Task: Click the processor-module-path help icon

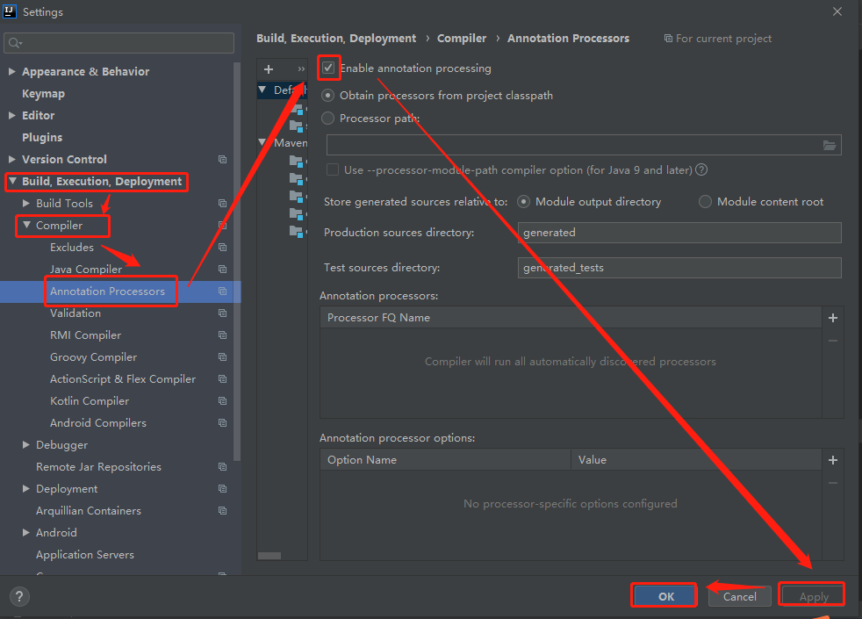Action: click(x=701, y=169)
